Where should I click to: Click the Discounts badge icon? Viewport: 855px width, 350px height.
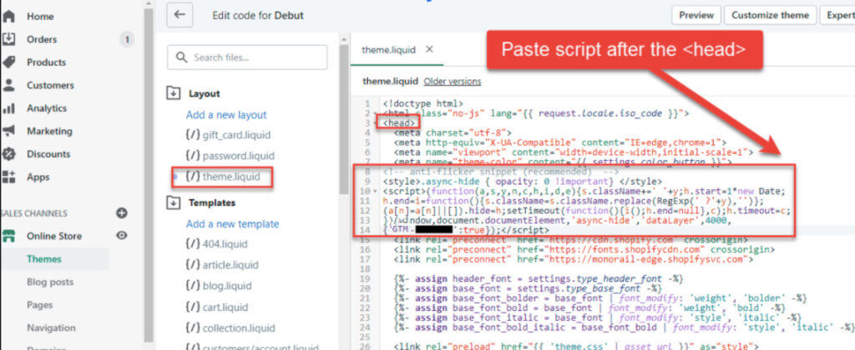tap(8, 154)
